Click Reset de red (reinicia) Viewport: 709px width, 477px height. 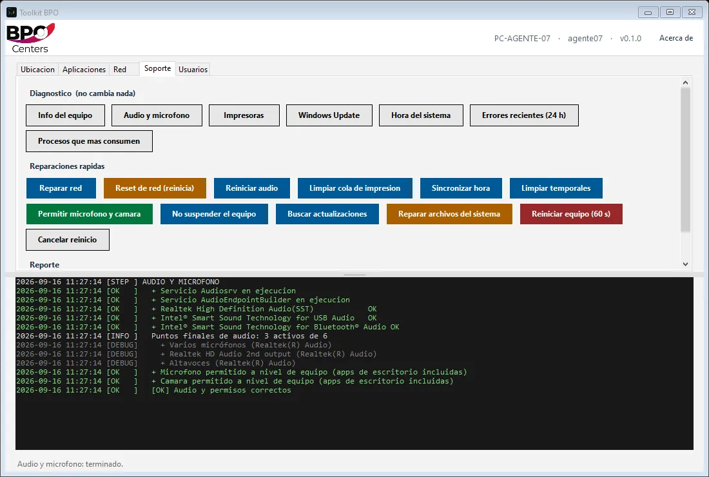[x=155, y=188]
